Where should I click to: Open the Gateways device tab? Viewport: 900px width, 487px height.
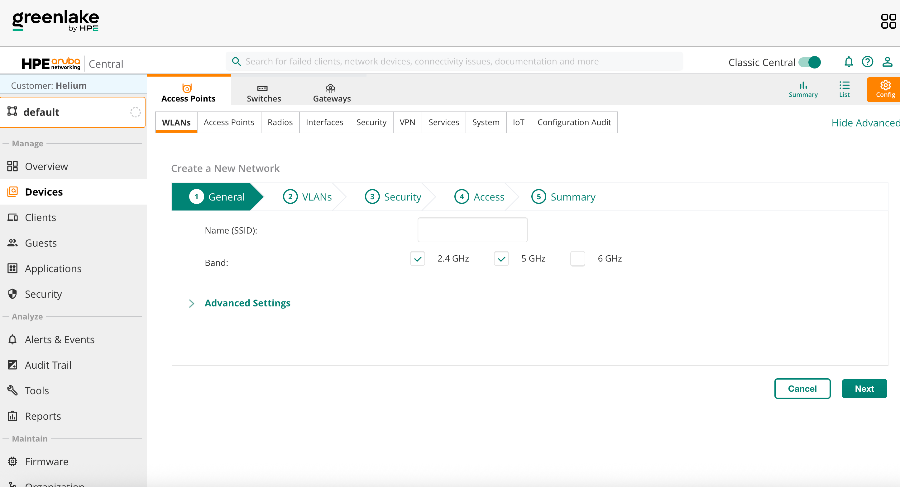click(331, 93)
